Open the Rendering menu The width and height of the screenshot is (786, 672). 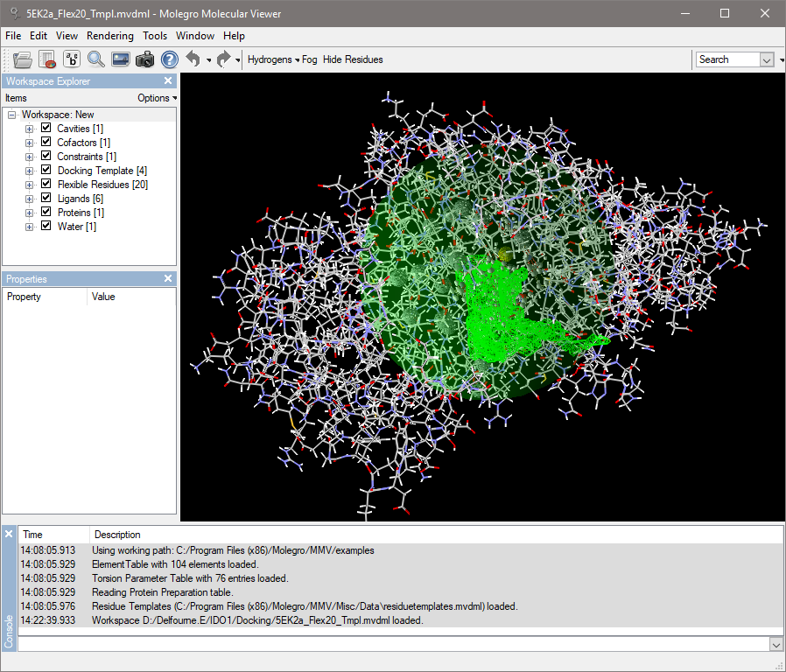click(x=109, y=36)
